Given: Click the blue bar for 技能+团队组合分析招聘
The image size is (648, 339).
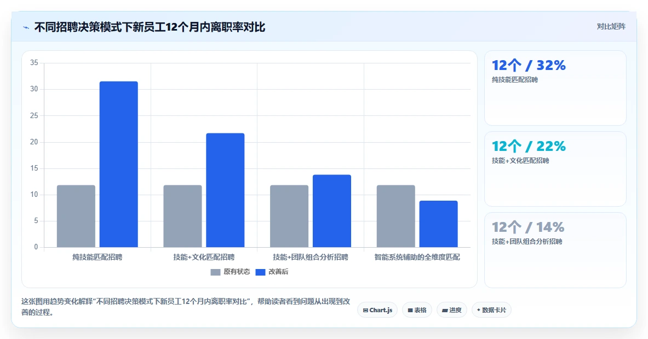Looking at the screenshot, I should [x=332, y=211].
